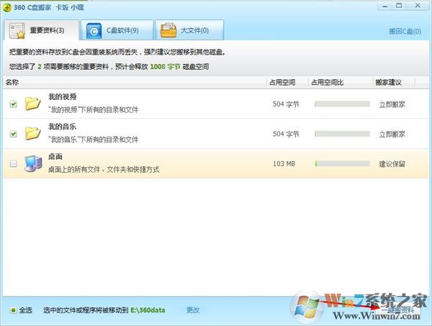Check the 桌面 checkbox

pyautogui.click(x=14, y=164)
